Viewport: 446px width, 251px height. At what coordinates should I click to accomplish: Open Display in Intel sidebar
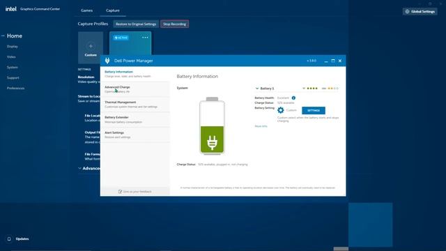[x=13, y=47]
